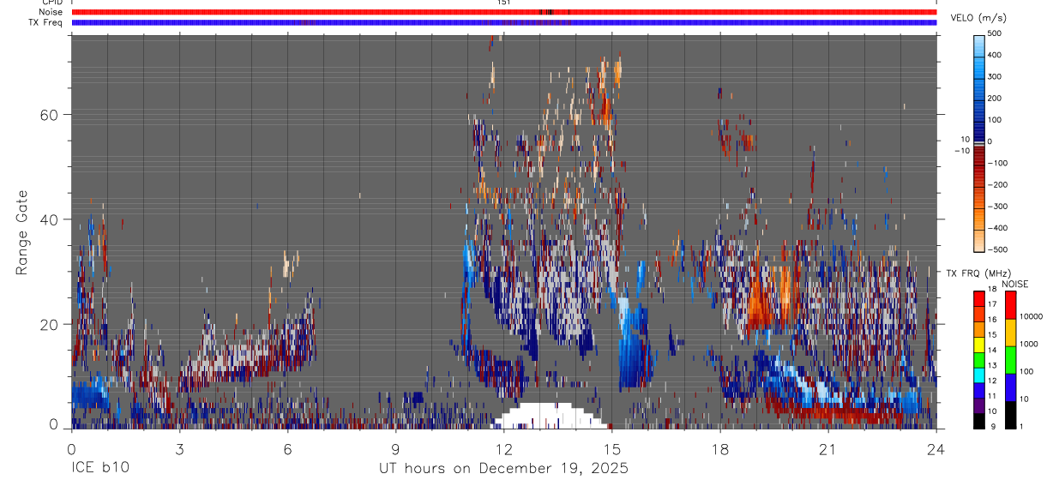The height and width of the screenshot is (486, 1053).
Task: Click the velocity colorbar gradient scale
Action: (979, 141)
